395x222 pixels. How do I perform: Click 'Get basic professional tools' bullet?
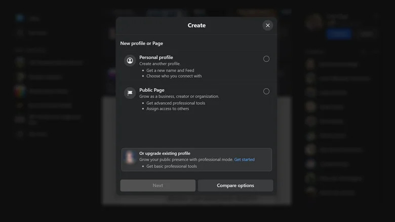[x=172, y=166]
